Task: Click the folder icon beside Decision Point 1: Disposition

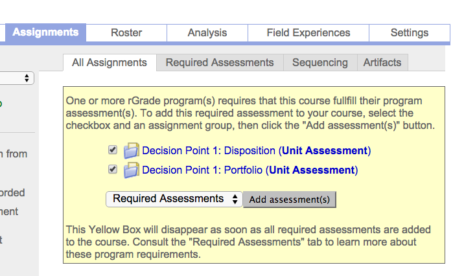Action: tap(132, 151)
